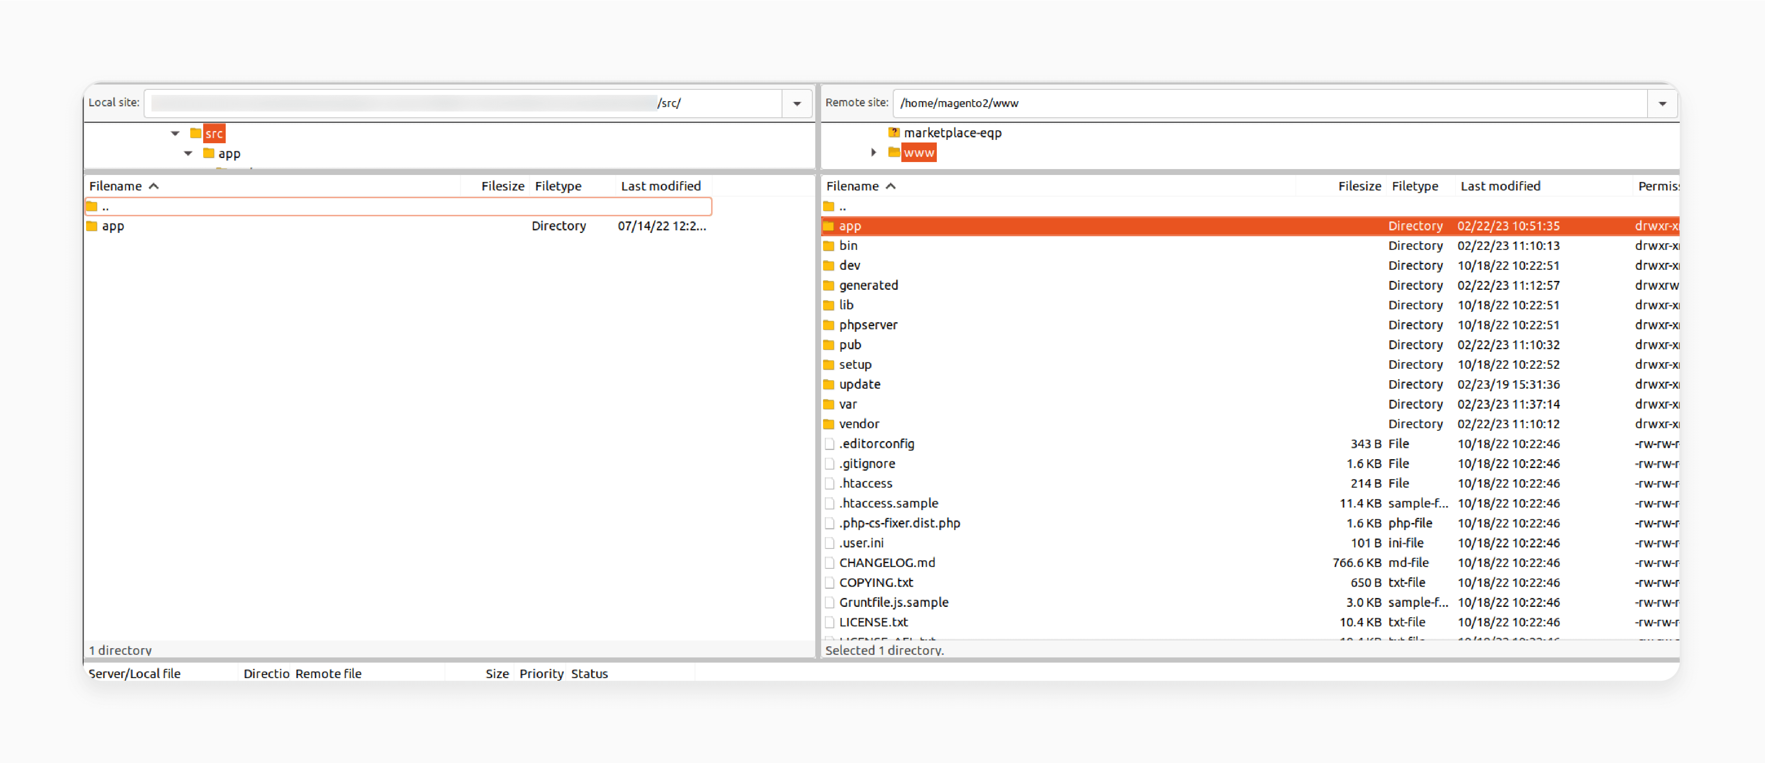Click the pub folder icon

point(829,345)
